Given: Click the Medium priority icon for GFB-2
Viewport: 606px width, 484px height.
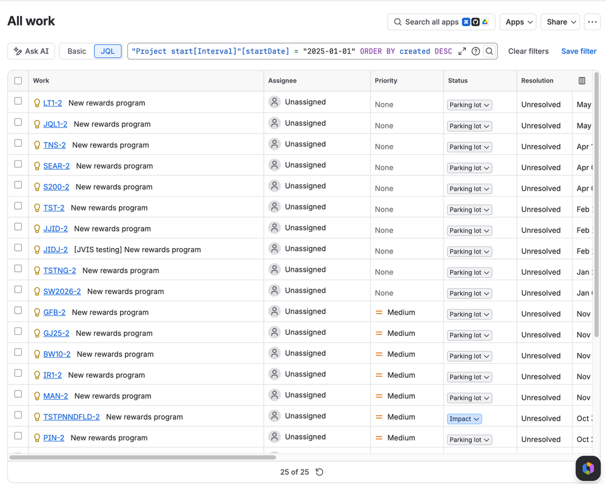Looking at the screenshot, I should [379, 312].
